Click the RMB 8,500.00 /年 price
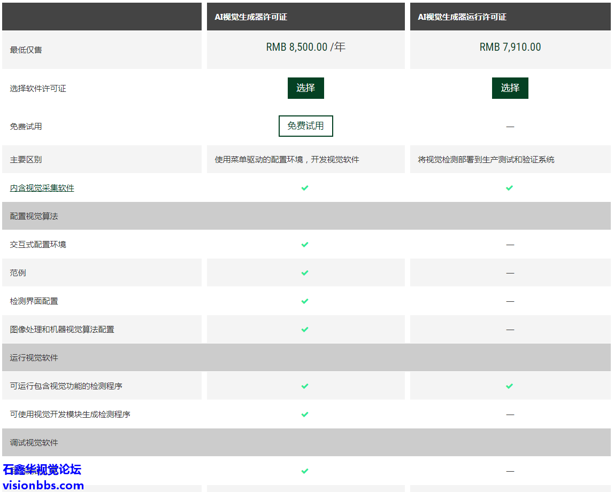The image size is (614, 492). [305, 47]
